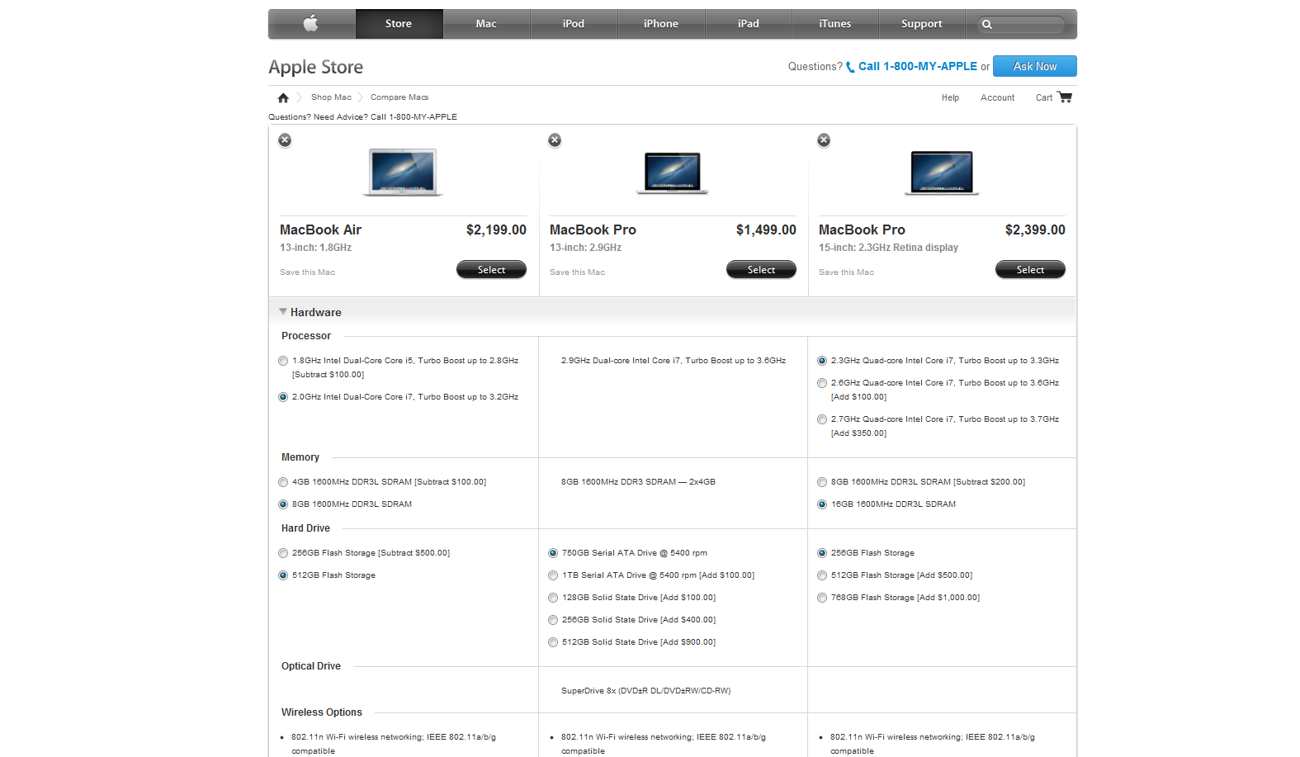Screen dimensions: 1300x757
Task: Choose 750GB Serial ATA Drive
Action: click(x=553, y=553)
